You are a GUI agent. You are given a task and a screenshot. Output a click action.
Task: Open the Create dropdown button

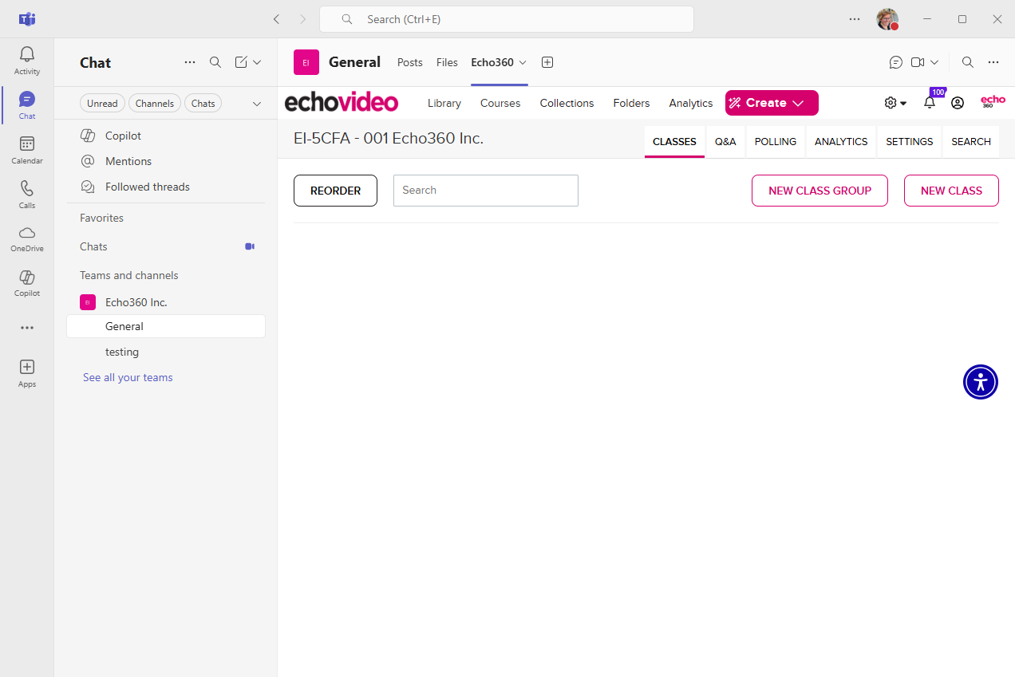pyautogui.click(x=772, y=103)
